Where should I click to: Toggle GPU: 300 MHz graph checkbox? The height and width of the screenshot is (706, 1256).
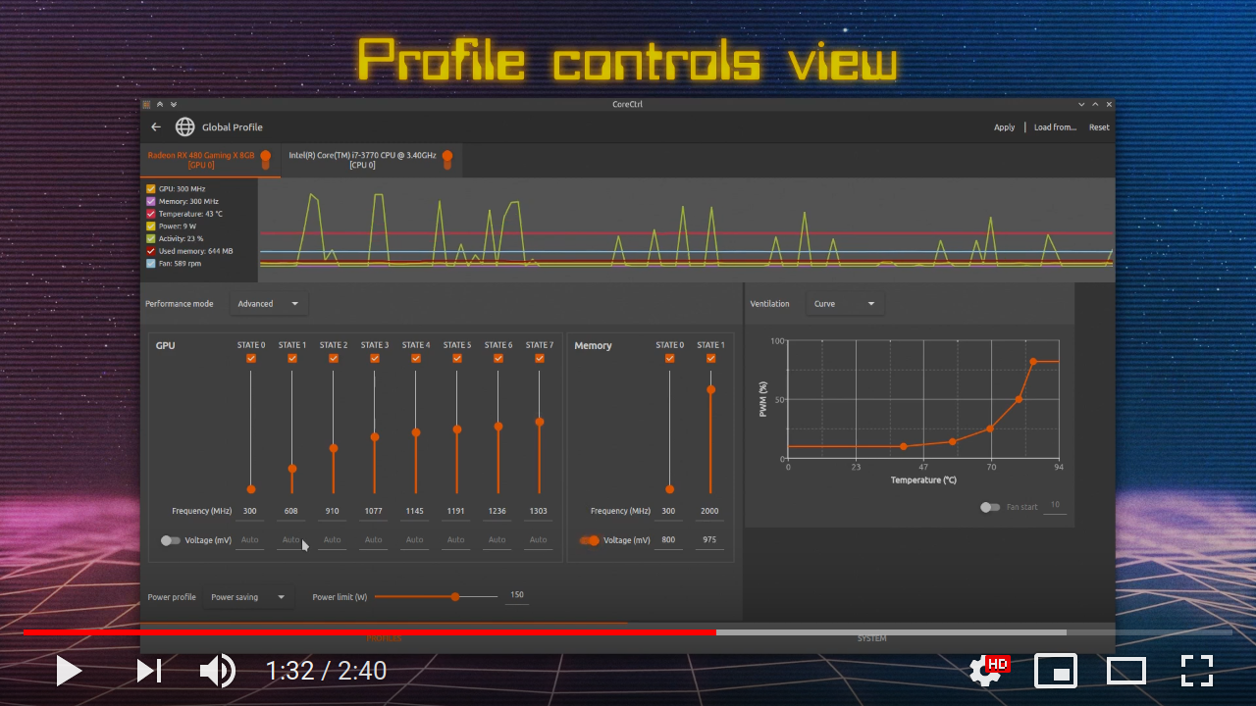point(150,188)
